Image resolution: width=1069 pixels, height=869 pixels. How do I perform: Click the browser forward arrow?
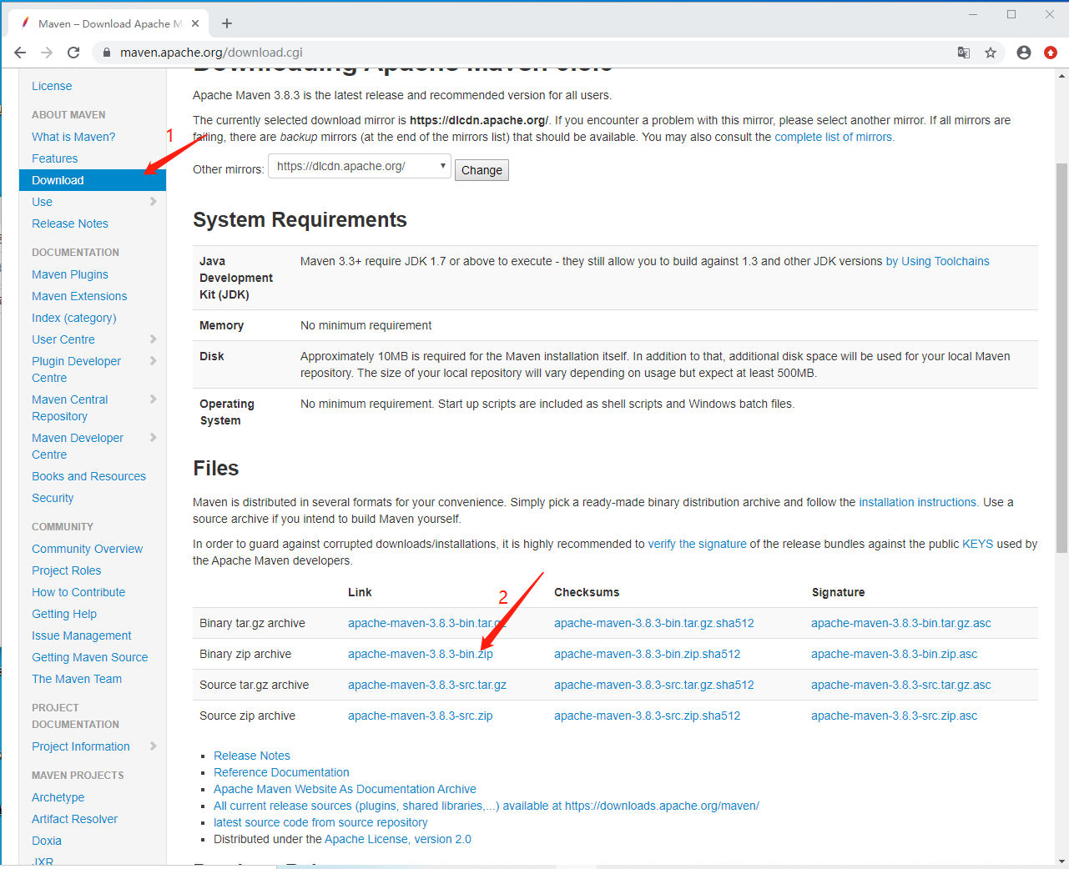(47, 53)
